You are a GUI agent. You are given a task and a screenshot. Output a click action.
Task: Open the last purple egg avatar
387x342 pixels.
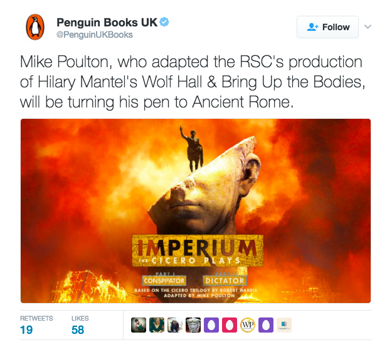pyautogui.click(x=266, y=325)
